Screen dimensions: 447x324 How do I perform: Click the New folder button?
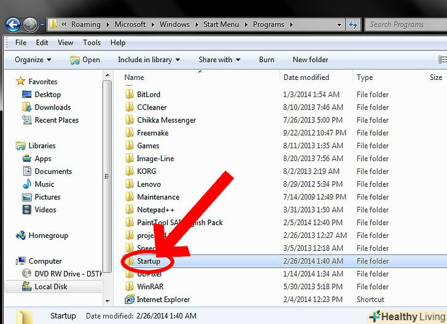(310, 60)
